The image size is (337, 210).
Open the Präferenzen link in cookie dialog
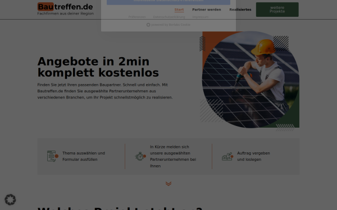137,17
